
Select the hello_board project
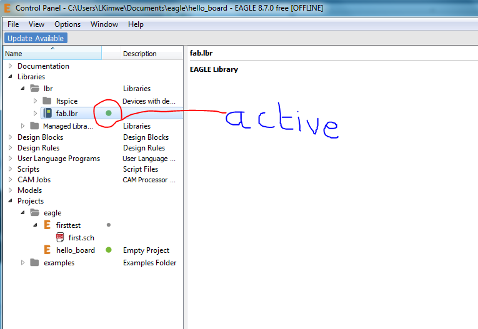click(76, 250)
